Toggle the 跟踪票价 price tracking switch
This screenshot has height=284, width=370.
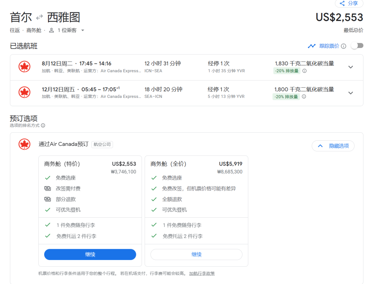[357, 46]
